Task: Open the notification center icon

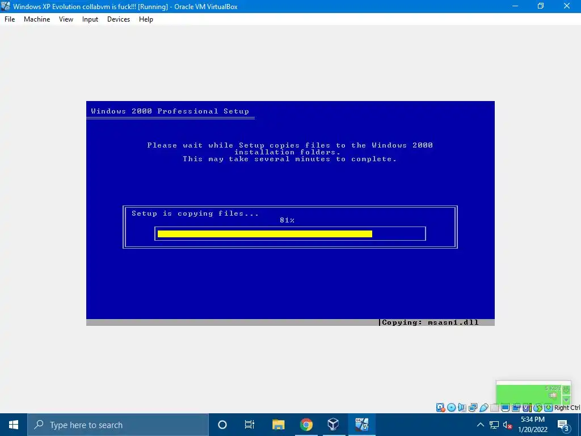Action: pos(563,425)
